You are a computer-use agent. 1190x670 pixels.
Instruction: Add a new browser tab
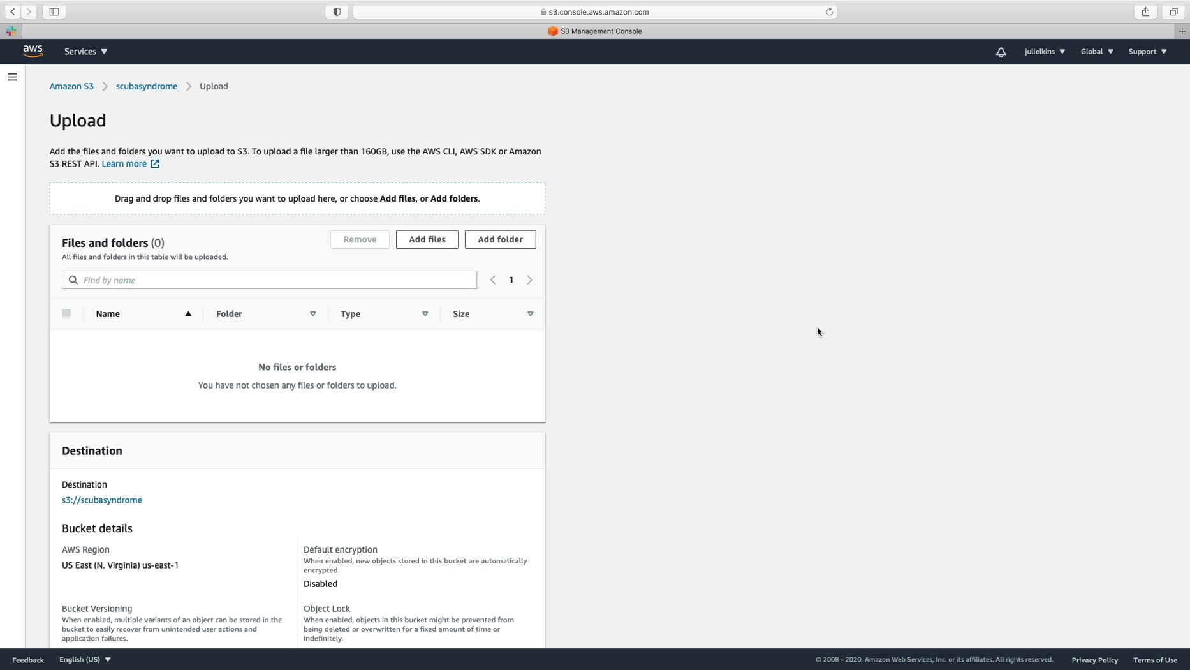[1182, 31]
